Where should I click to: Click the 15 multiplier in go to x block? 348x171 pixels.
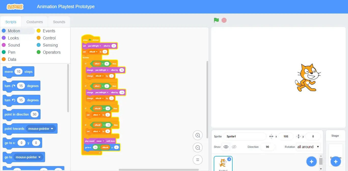[x=95, y=147]
